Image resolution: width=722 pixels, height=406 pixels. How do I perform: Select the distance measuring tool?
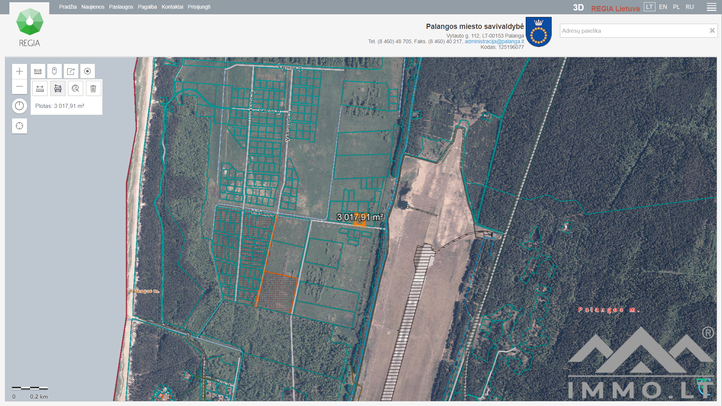(x=40, y=89)
